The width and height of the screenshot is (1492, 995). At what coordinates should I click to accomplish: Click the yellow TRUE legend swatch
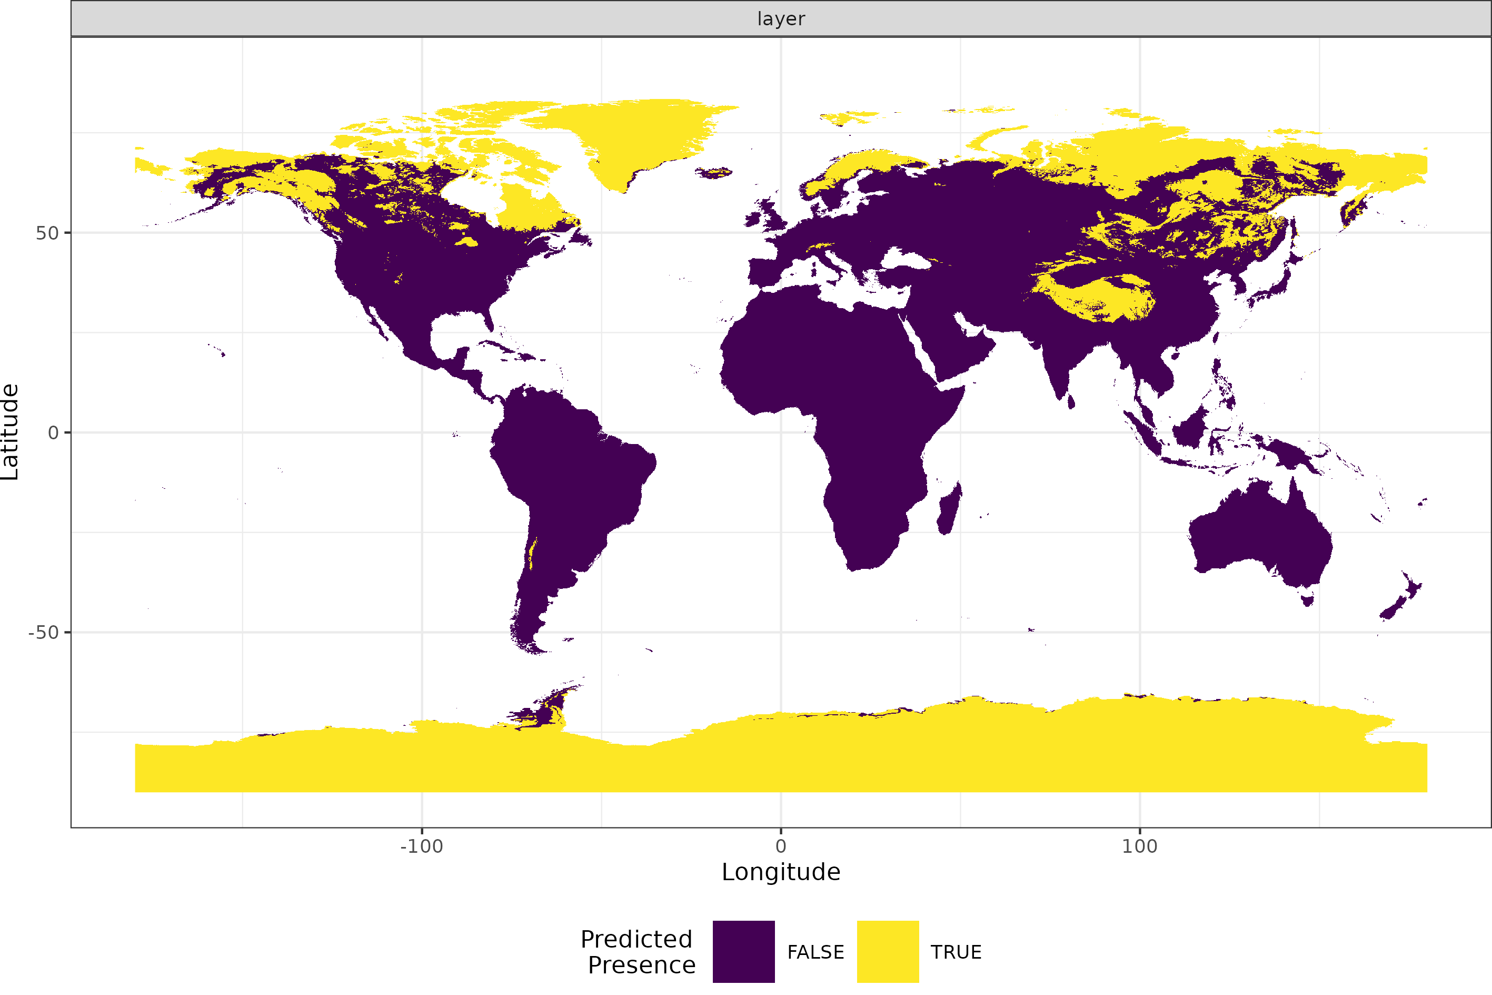(887, 951)
